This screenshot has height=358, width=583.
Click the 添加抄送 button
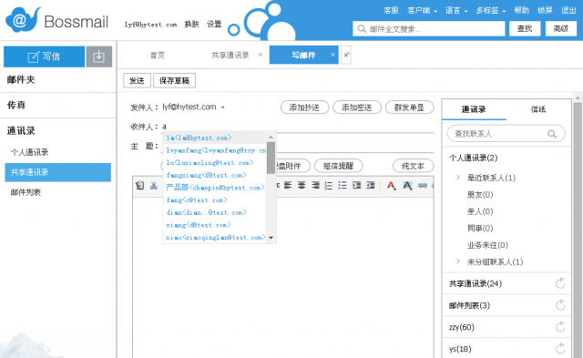tap(304, 107)
